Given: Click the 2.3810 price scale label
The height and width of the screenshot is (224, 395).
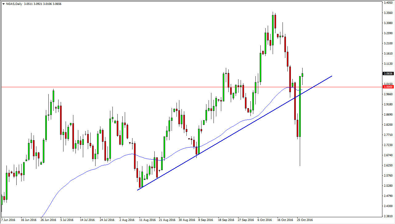Looking at the screenshot, I should [388, 216].
